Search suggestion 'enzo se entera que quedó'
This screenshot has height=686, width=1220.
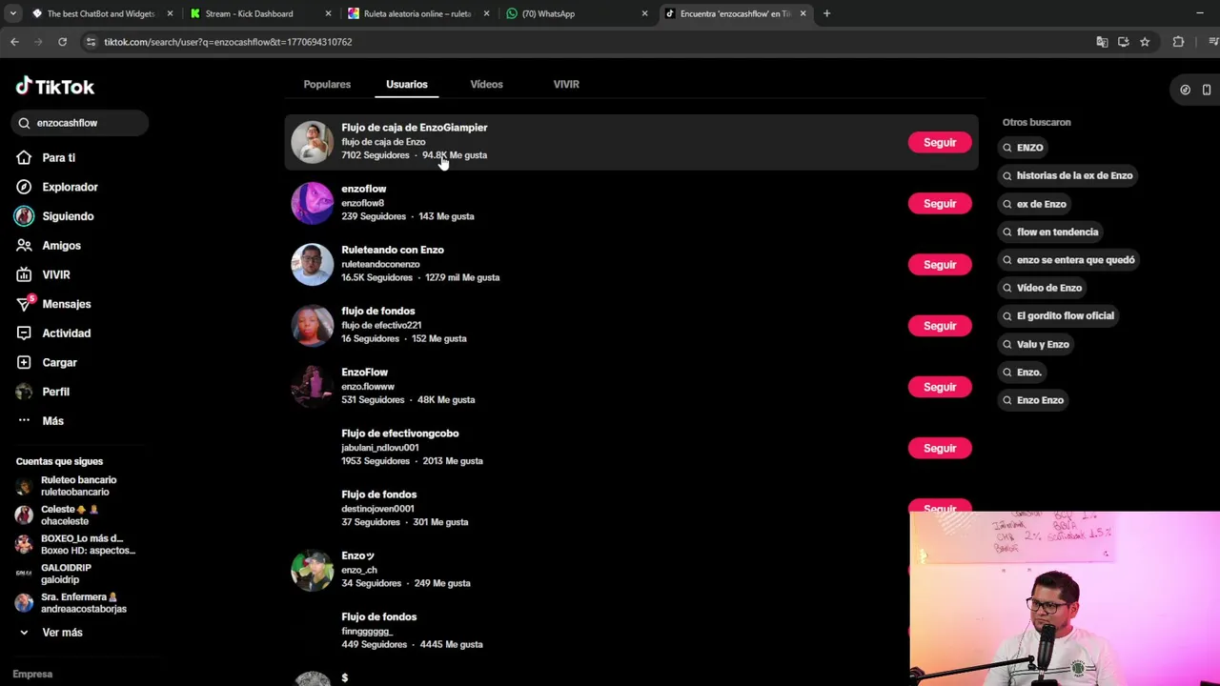(1067, 259)
